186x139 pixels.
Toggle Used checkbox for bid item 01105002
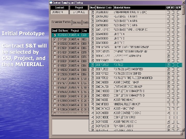(x=55, y=70)
